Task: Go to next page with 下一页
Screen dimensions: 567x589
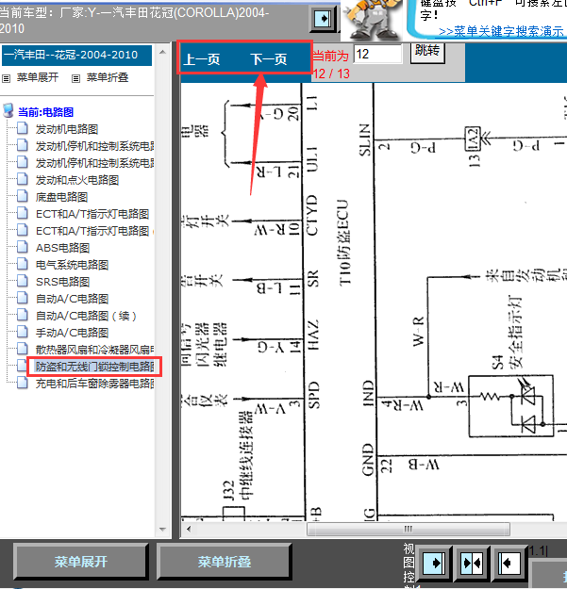Action: click(x=269, y=59)
